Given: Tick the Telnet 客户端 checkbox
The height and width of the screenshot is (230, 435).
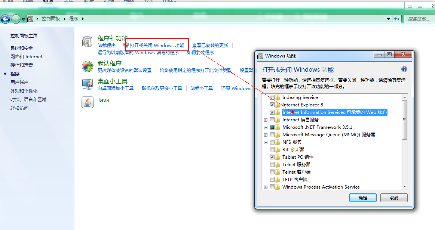Looking at the screenshot, I should coord(272,172).
